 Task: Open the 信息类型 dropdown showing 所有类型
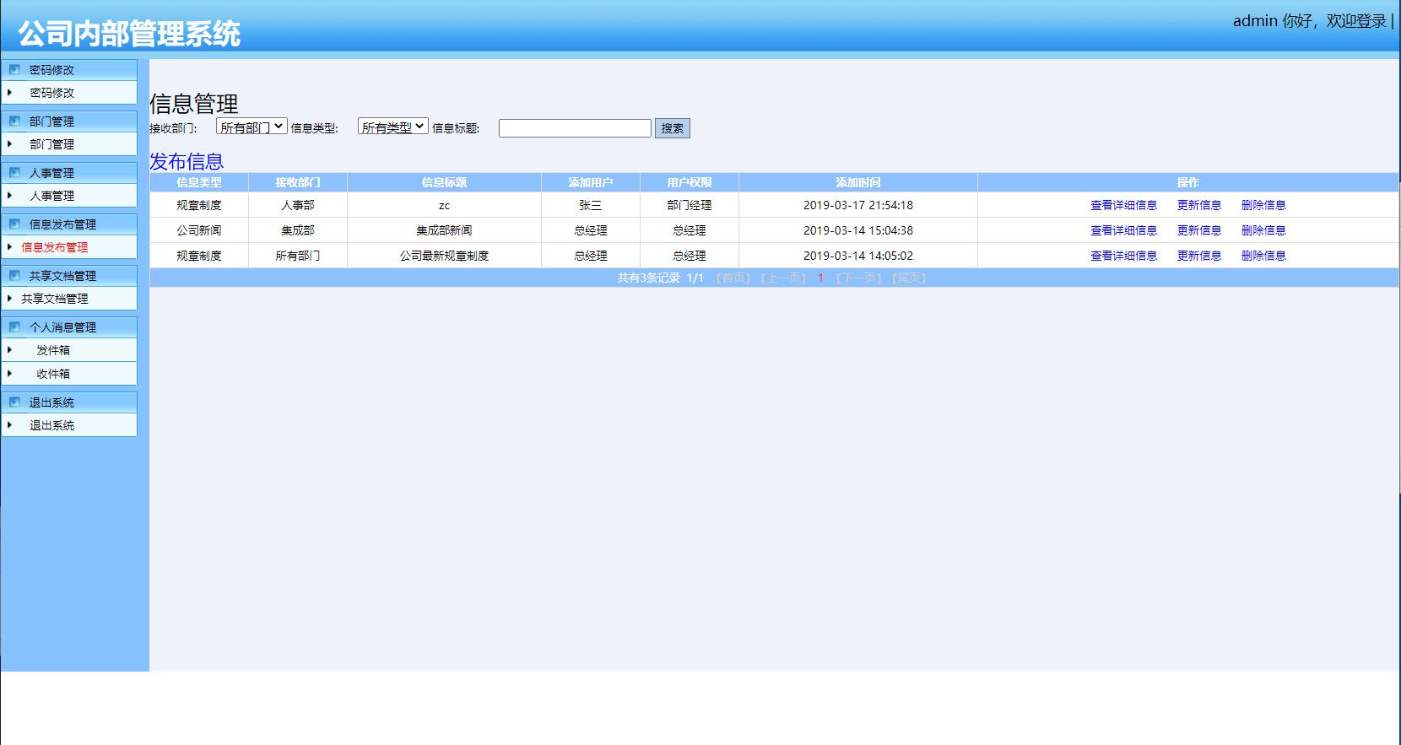point(392,127)
